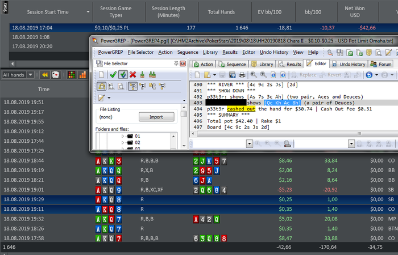Click the File Selector panel vertical scrollbar thumb
This screenshot has height=255, width=398.
point(184,114)
